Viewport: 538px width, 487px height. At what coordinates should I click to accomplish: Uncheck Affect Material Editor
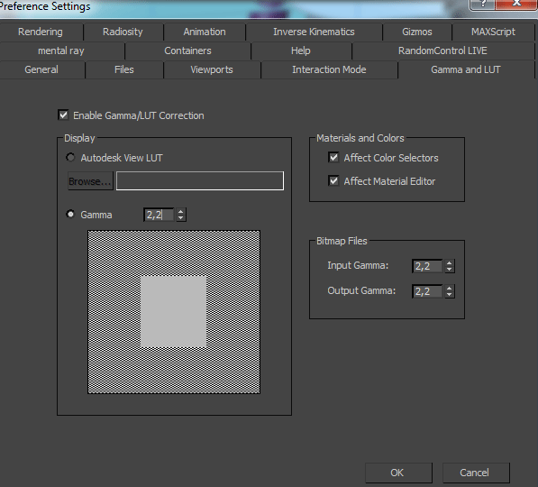[x=333, y=180]
